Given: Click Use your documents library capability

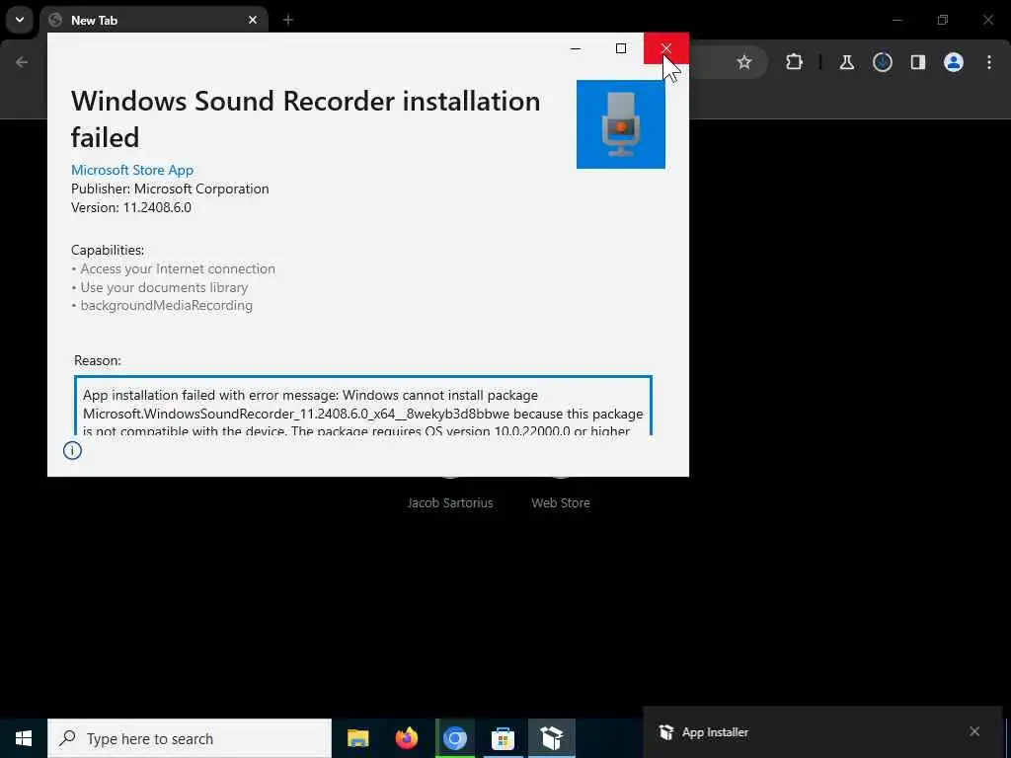Looking at the screenshot, I should 164,287.
